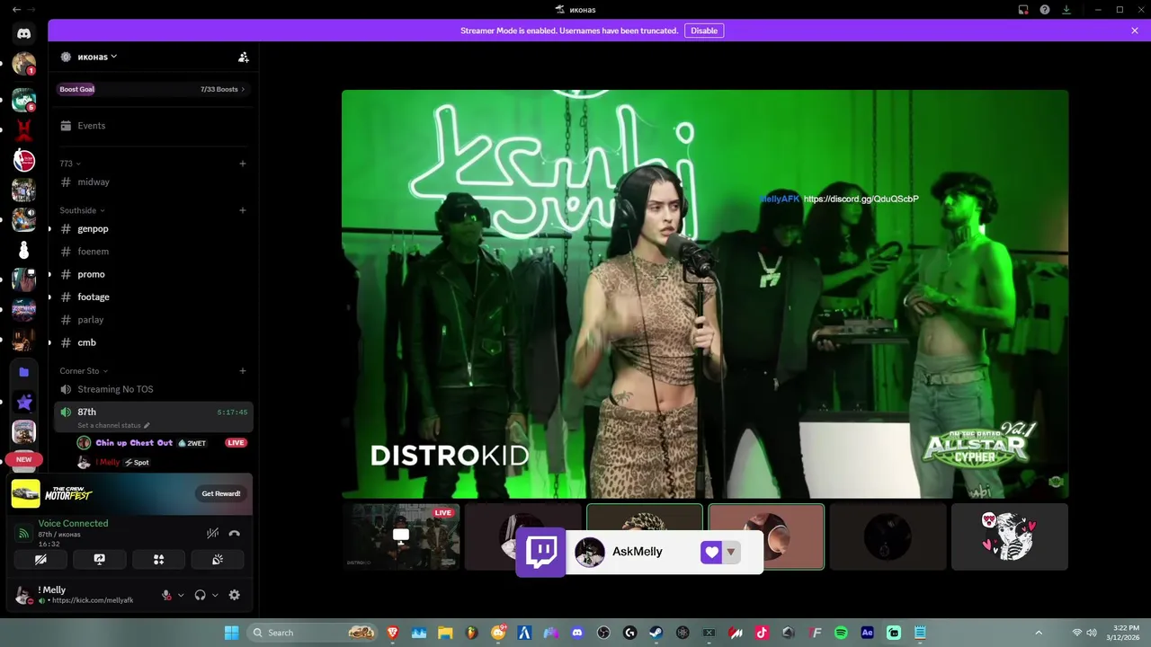This screenshot has width=1151, height=647.
Task: Select user ! Melly in the voice list
Action: [x=109, y=462]
